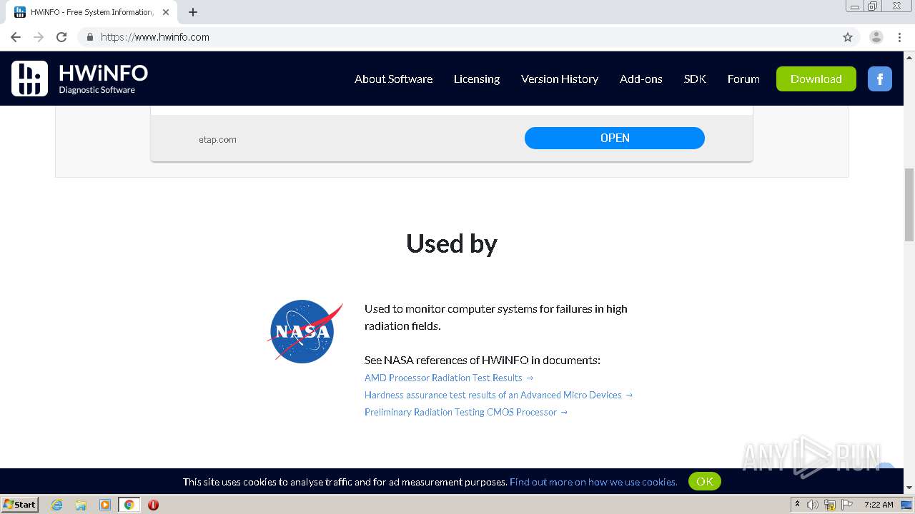
Task: Click the page vertical scrollbar thumb
Action: [x=909, y=205]
